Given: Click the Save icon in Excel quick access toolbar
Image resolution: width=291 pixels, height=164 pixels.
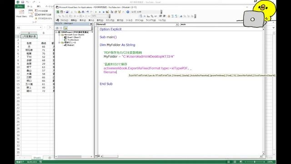Looking at the screenshot, I should [23, 2].
